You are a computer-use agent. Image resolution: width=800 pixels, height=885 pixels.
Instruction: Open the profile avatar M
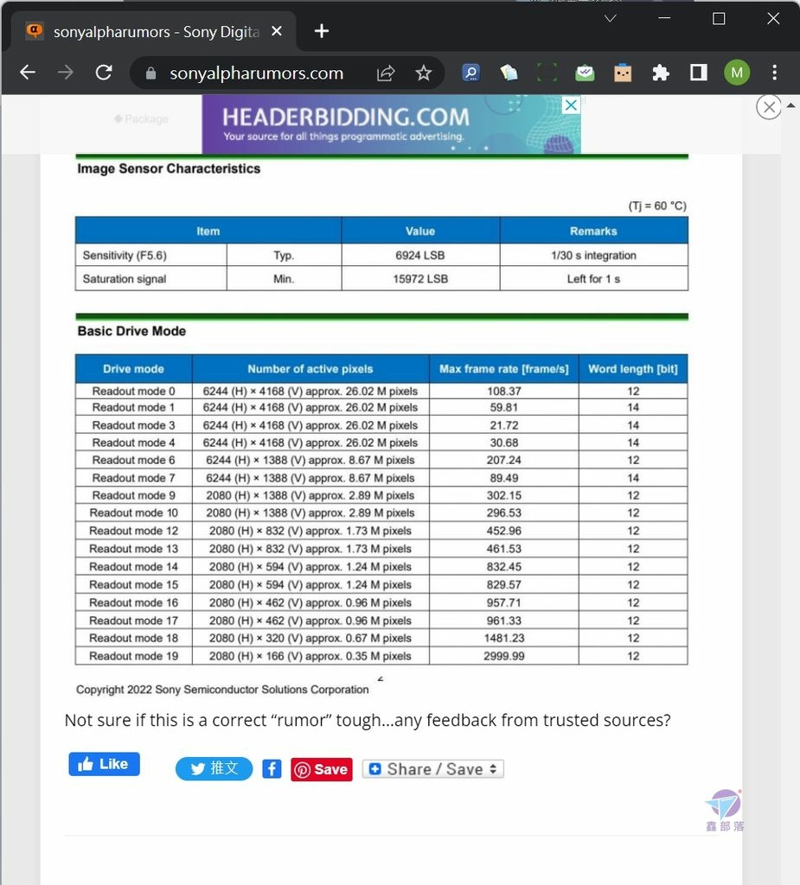(x=737, y=73)
